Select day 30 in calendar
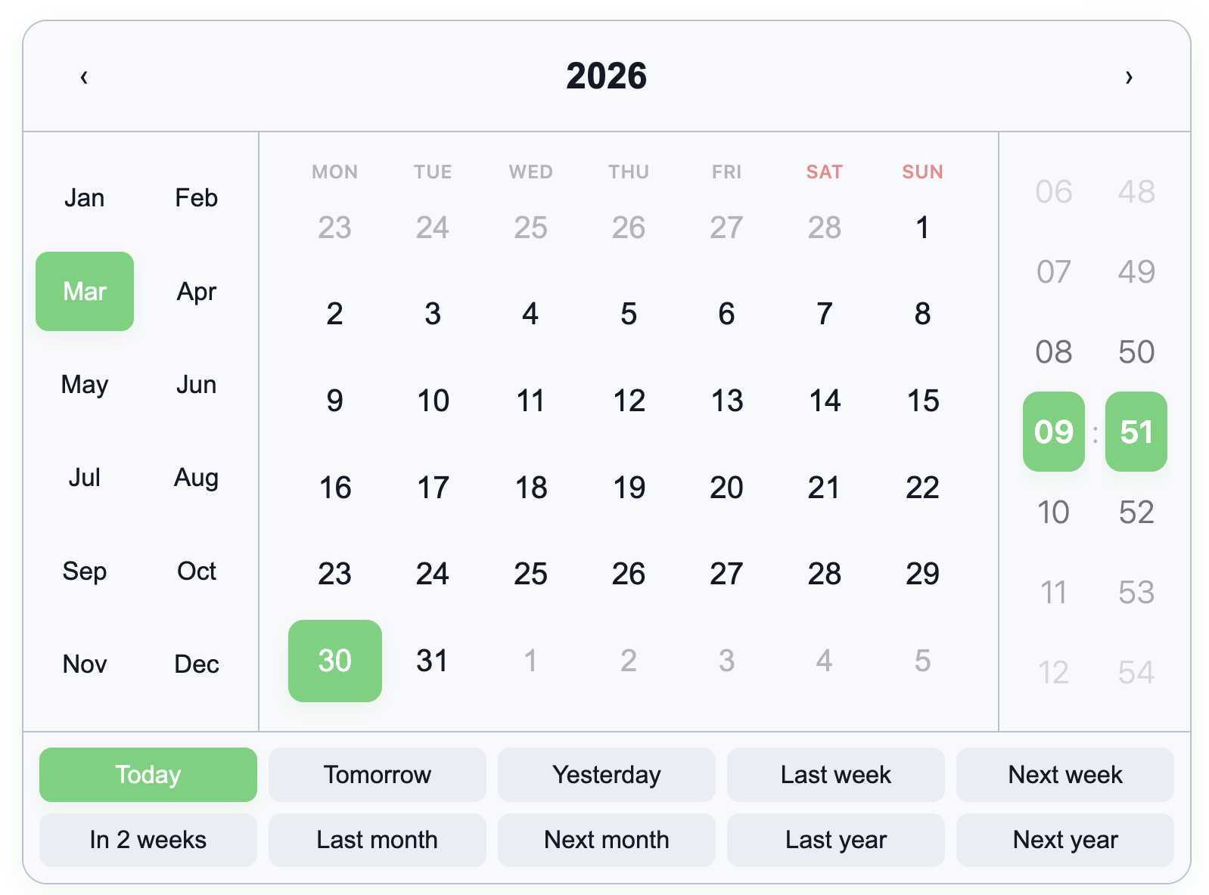 (334, 661)
